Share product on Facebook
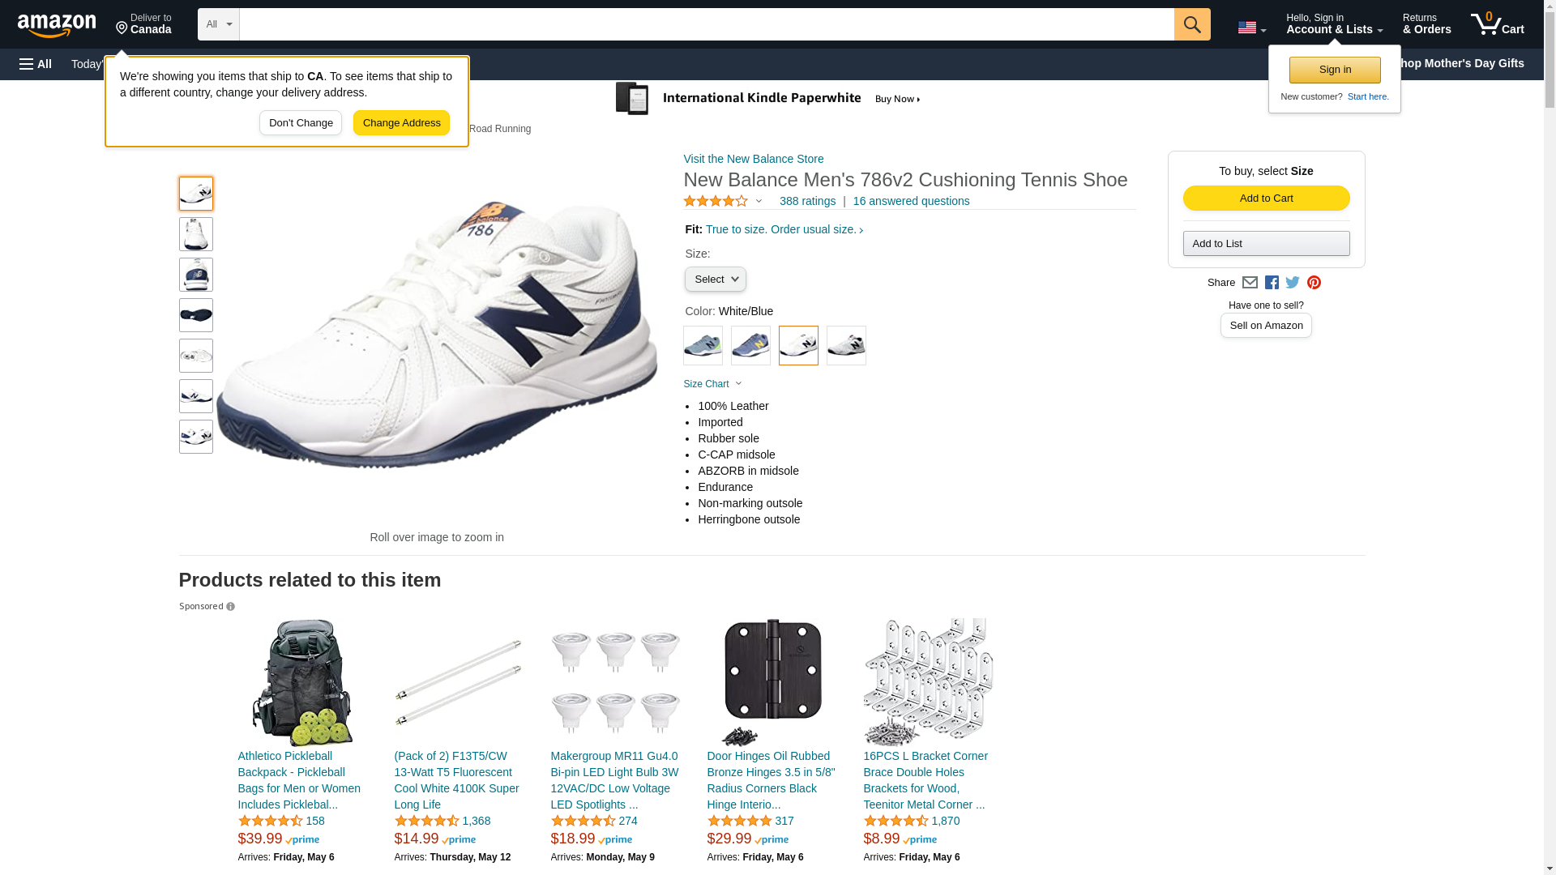This screenshot has width=1556, height=875. [x=1272, y=283]
